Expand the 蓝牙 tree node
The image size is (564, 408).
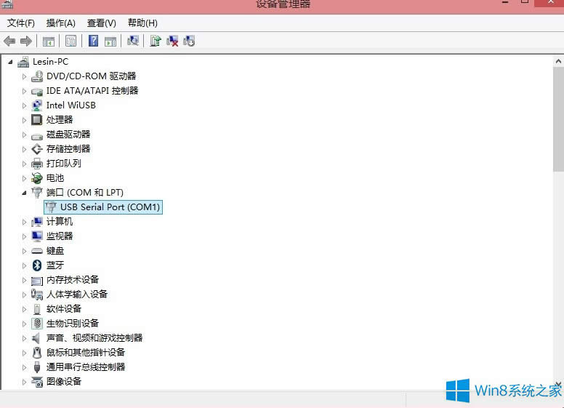[x=24, y=265]
